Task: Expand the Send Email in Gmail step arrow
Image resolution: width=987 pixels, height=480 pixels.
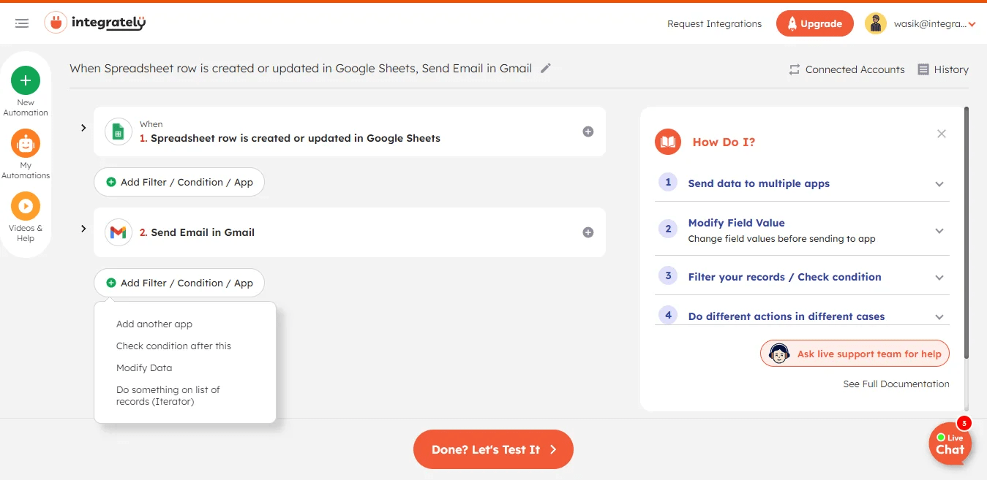Action: click(x=83, y=229)
